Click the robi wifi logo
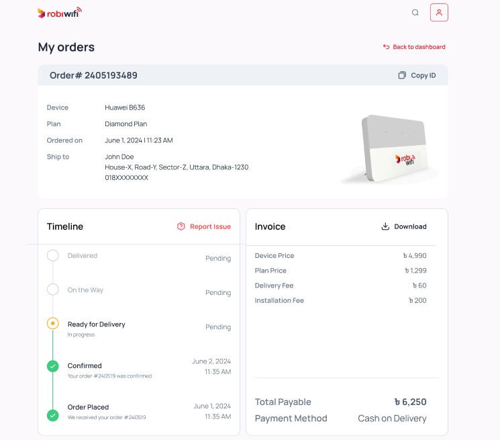 pos(60,13)
